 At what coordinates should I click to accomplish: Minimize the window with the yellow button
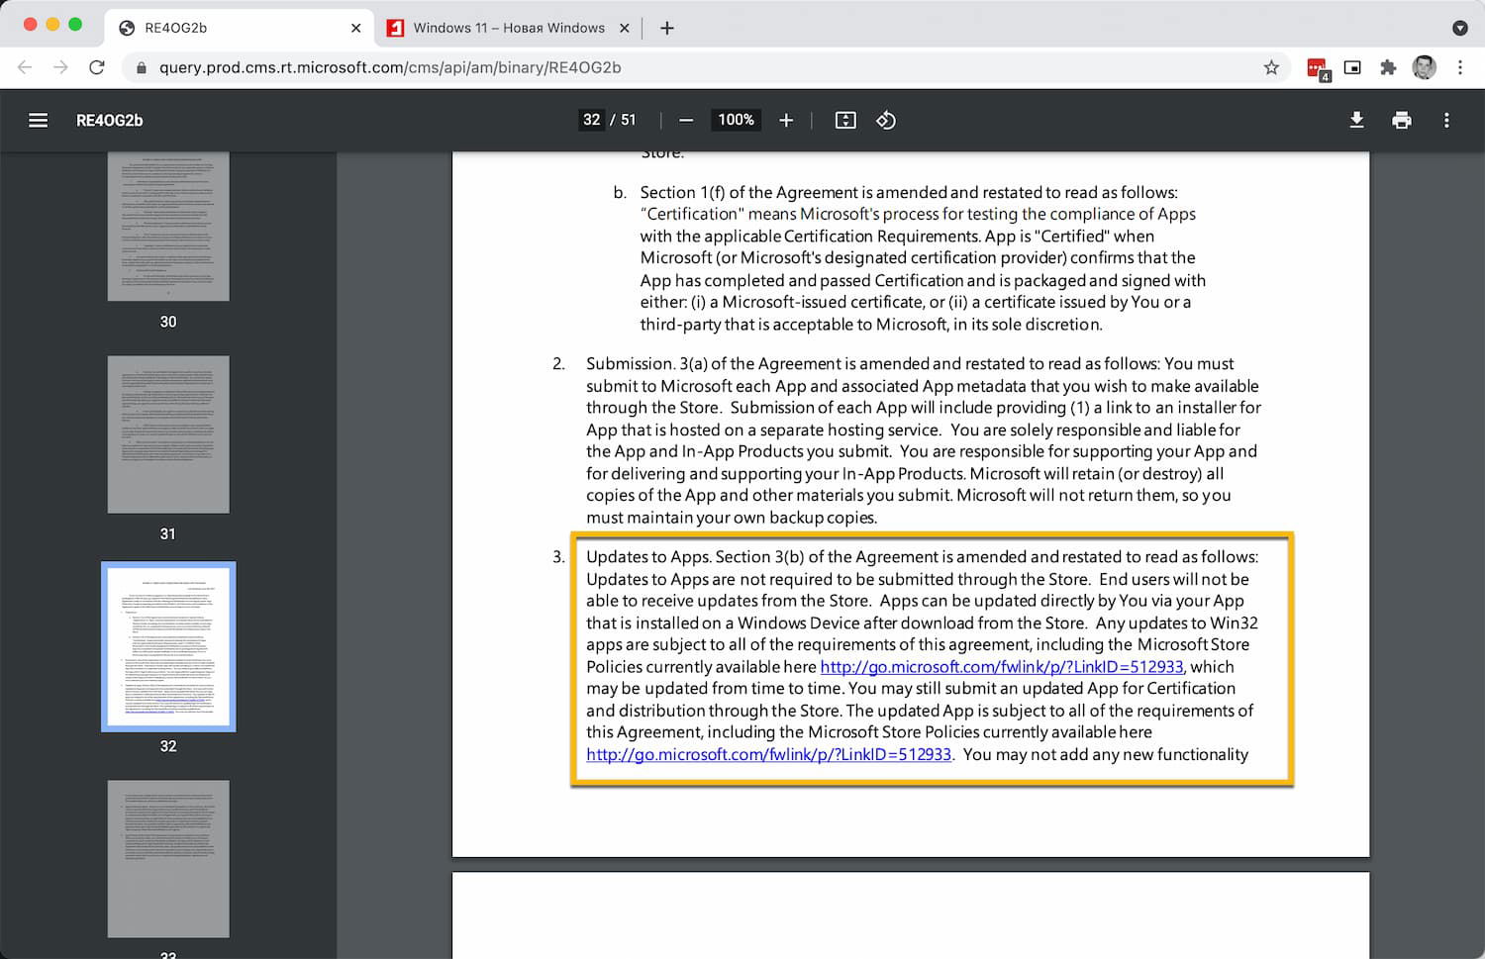(x=52, y=24)
